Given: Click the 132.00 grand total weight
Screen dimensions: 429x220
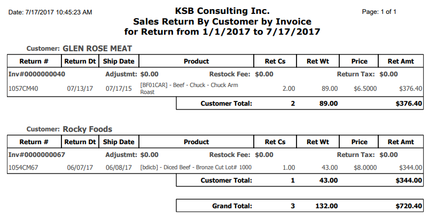Looking at the screenshot, I should [x=328, y=206].
